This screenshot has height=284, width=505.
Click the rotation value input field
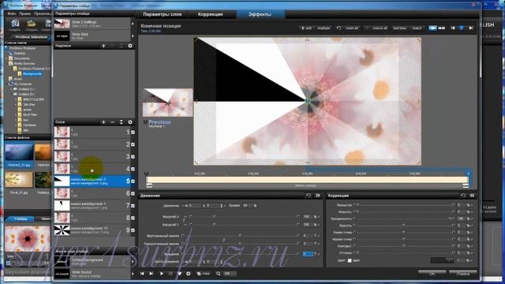coord(308,254)
